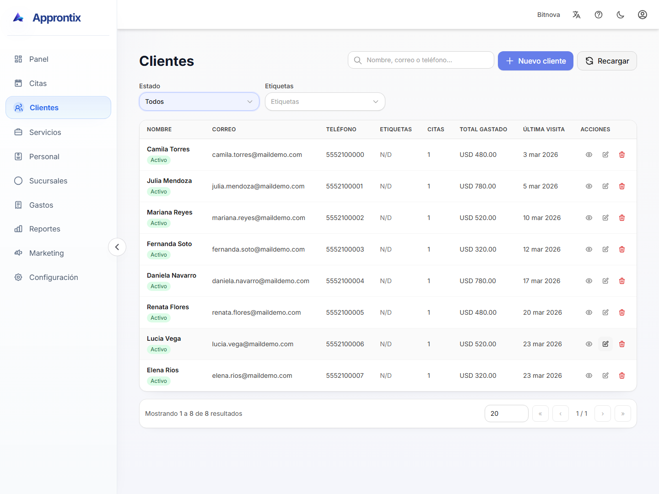View Camila Torres details eye icon
Image resolution: width=659 pixels, height=494 pixels.
589,155
